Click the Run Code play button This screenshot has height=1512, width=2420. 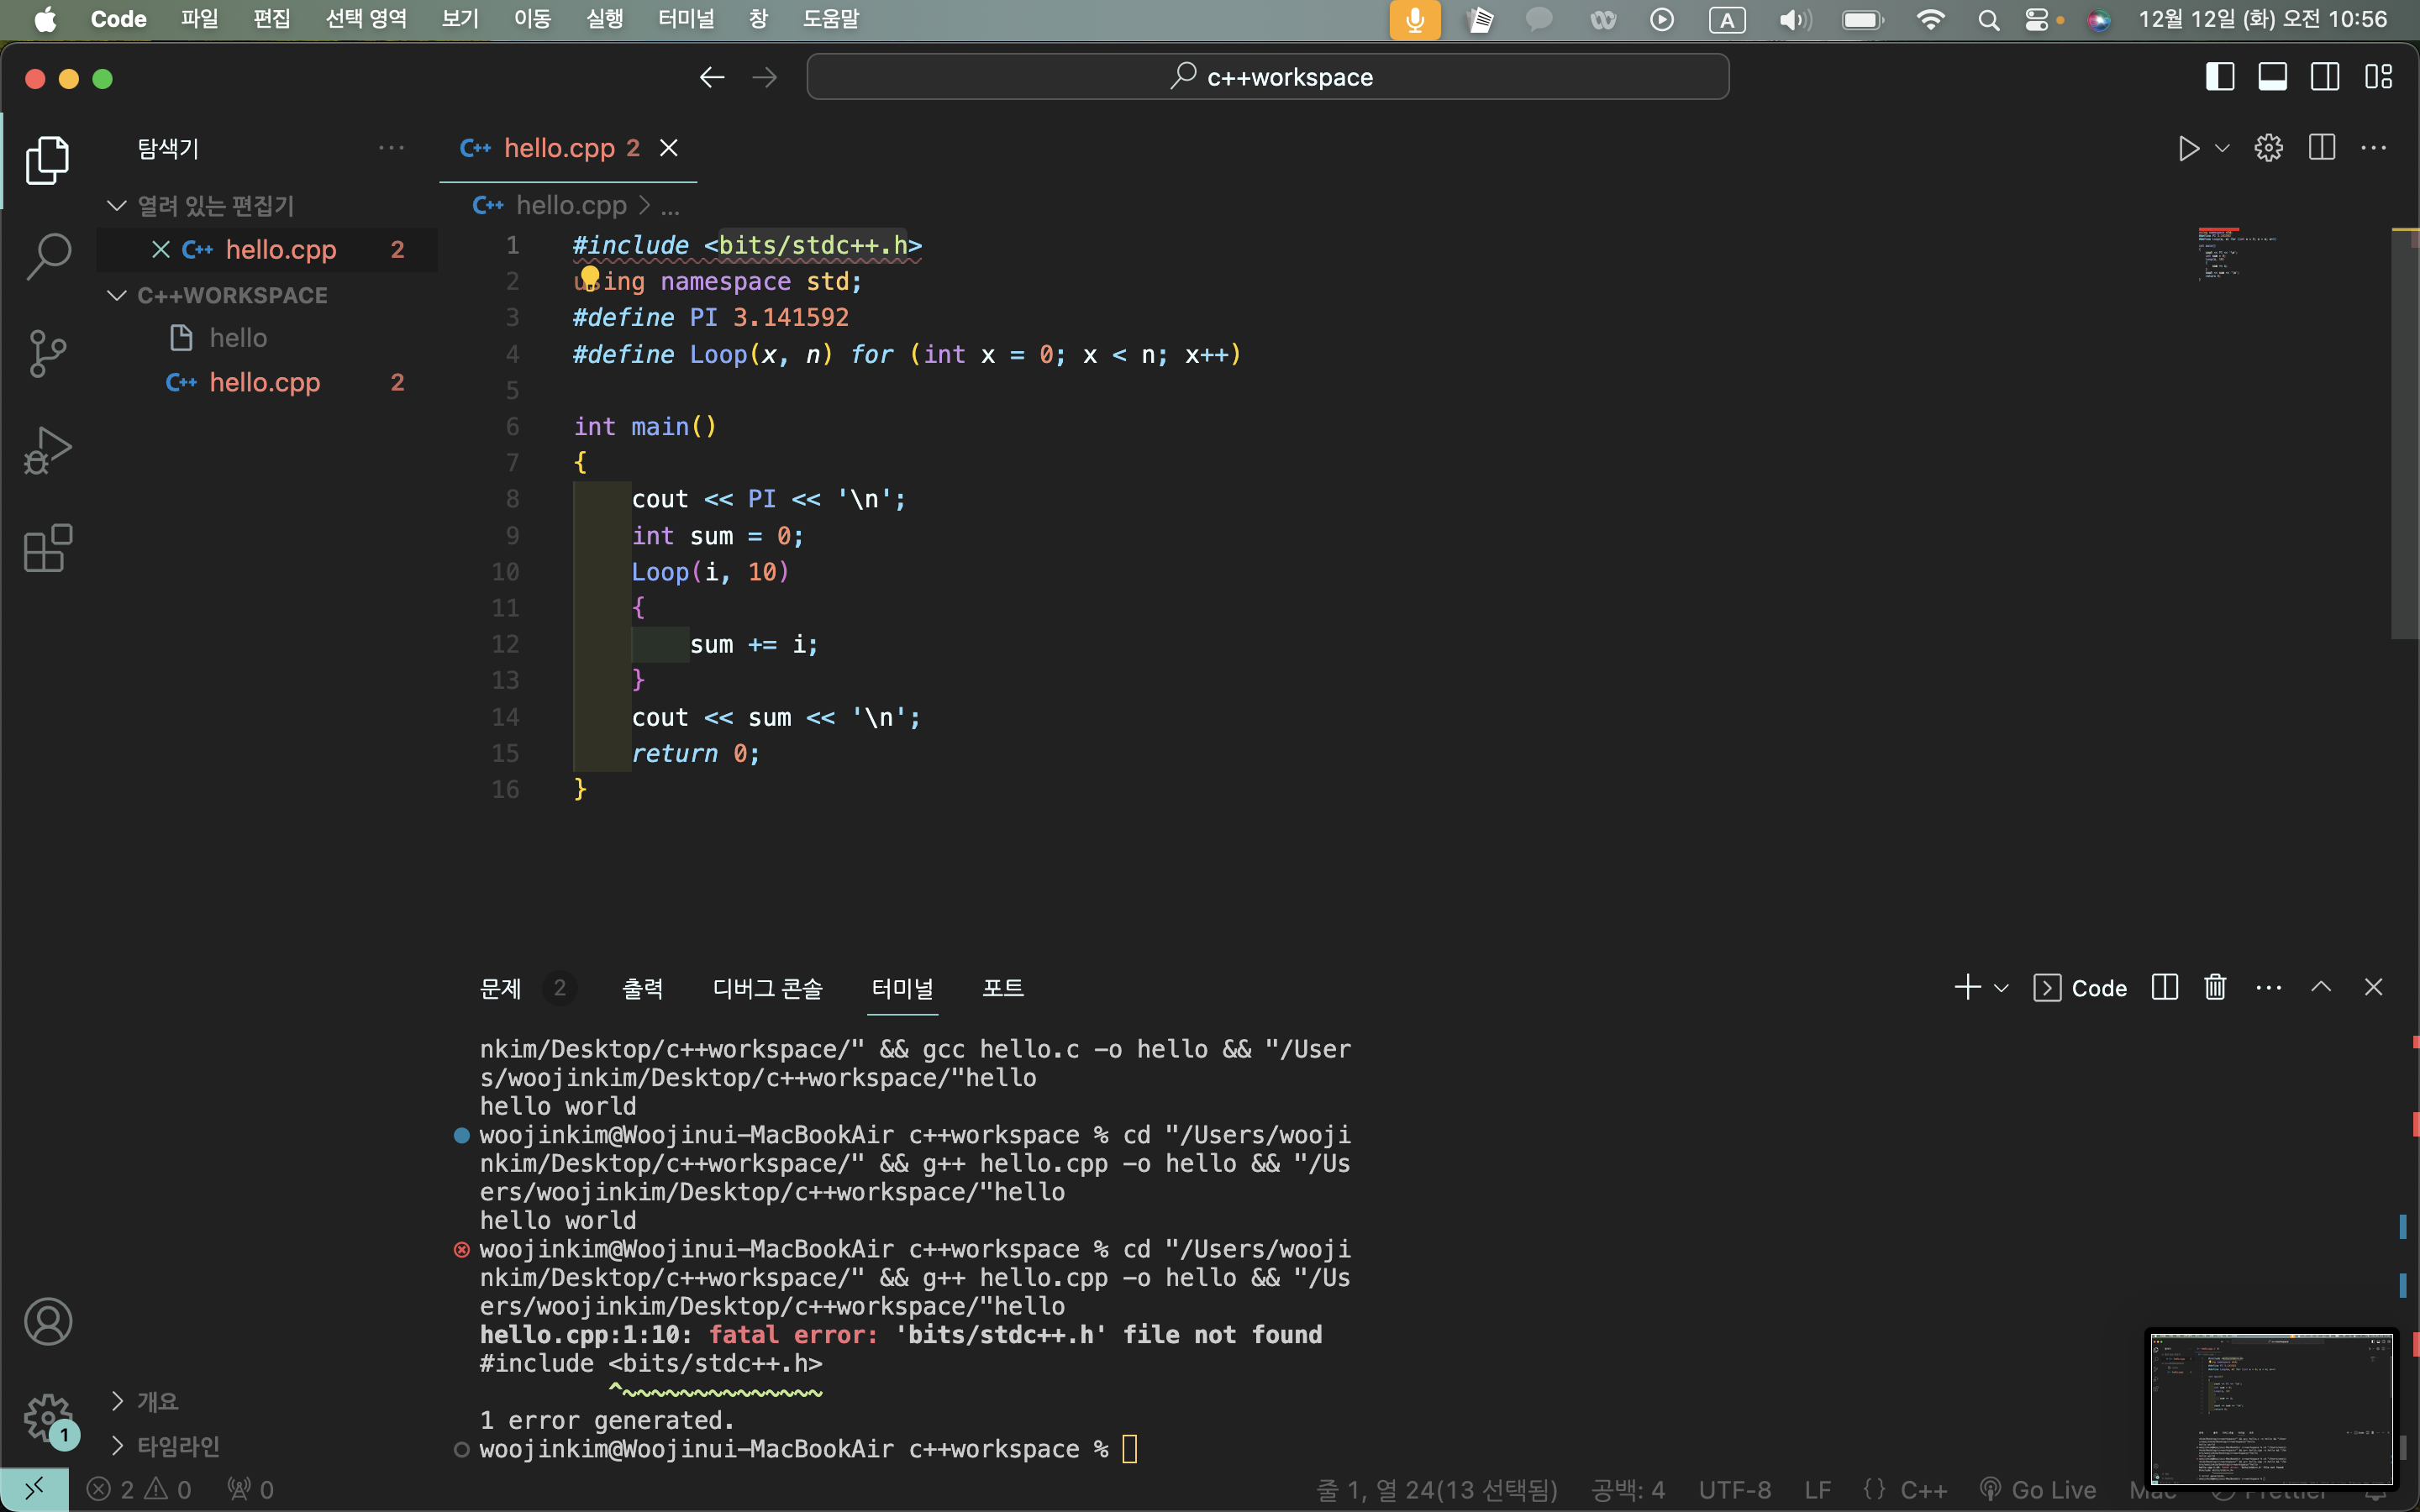tap(2188, 148)
